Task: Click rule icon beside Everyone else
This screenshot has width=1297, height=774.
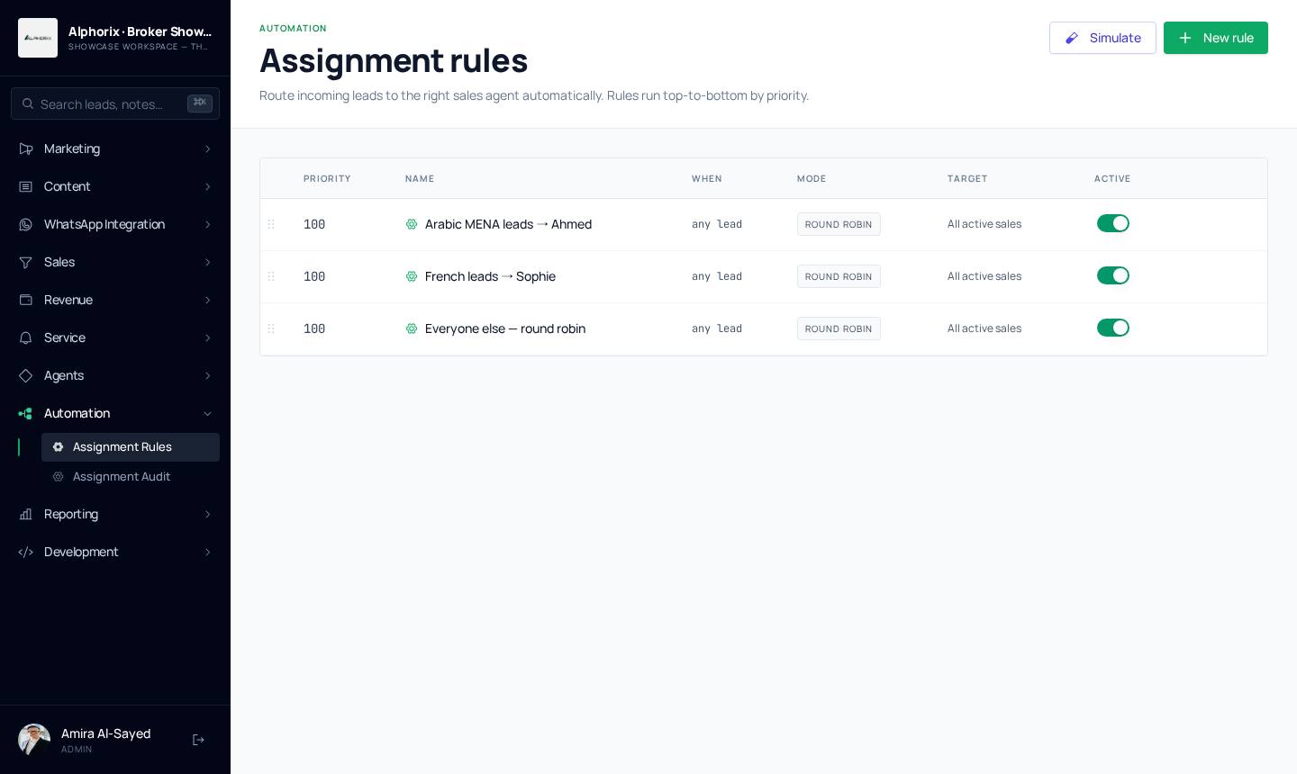Action: (412, 328)
